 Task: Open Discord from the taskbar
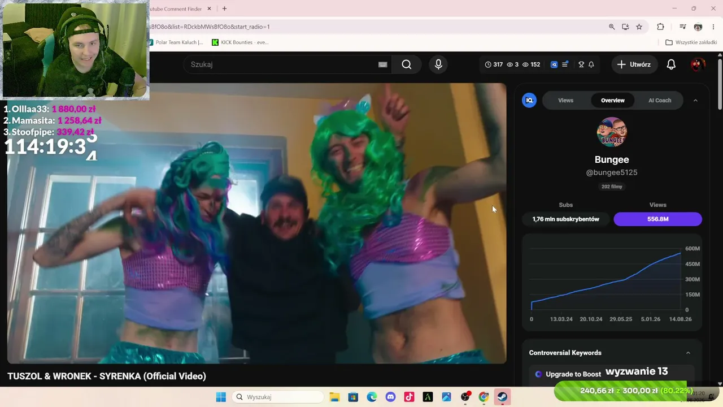point(390,397)
